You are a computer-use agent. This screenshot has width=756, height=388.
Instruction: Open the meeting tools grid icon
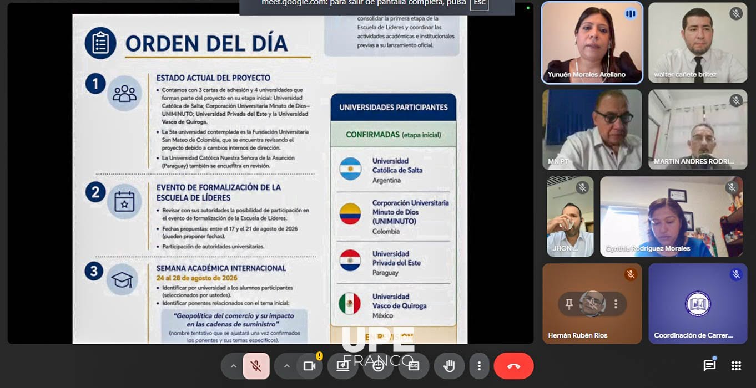tap(736, 365)
